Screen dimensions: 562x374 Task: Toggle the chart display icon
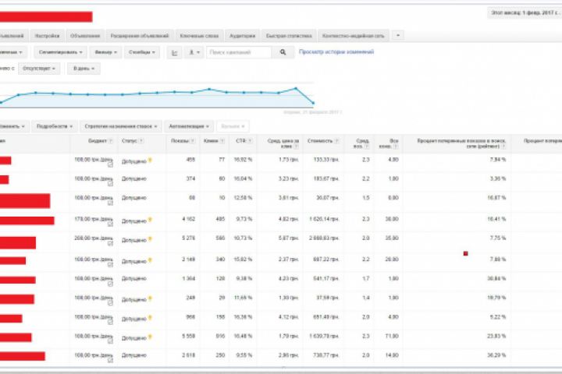(x=175, y=53)
